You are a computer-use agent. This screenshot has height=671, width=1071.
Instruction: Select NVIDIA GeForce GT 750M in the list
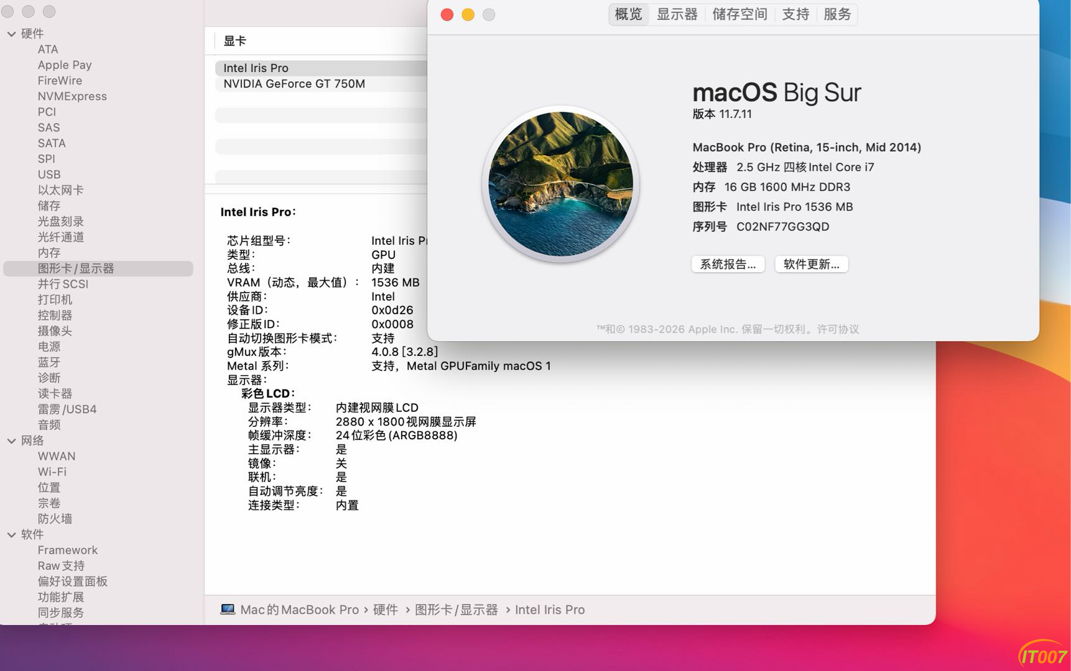coord(321,84)
